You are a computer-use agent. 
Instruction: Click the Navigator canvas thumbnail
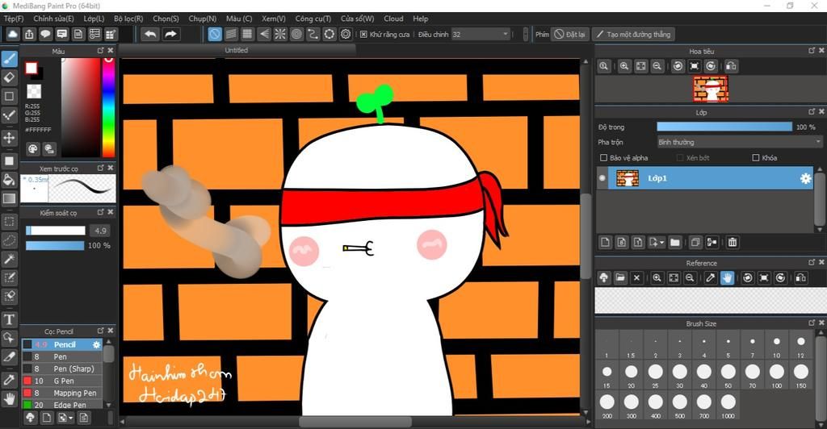tap(711, 89)
